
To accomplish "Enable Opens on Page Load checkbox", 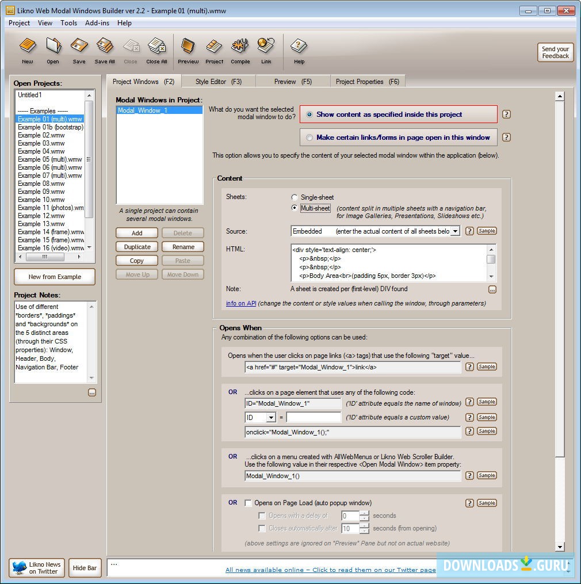I will pyautogui.click(x=248, y=503).
